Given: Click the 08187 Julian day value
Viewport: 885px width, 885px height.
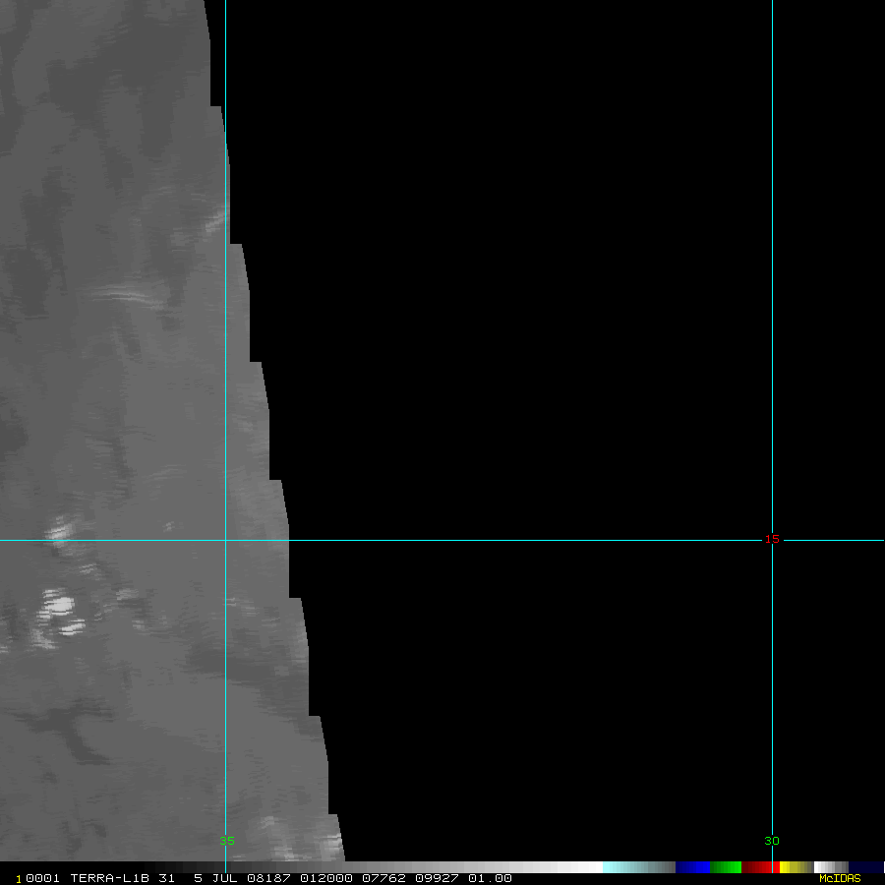Looking at the screenshot, I should [x=267, y=878].
